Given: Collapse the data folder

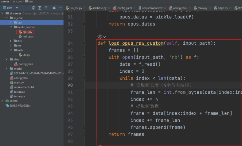Looking at the screenshot, I should [6, 59].
